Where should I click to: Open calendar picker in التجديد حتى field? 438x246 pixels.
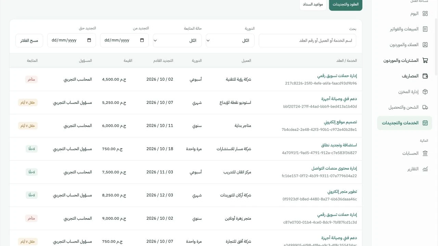click(x=89, y=40)
